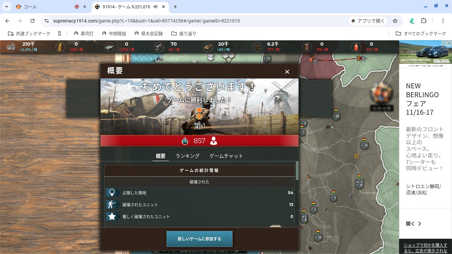Expand the すべてのブックマーク folder
The height and width of the screenshot is (254, 452).
pyautogui.click(x=421, y=33)
